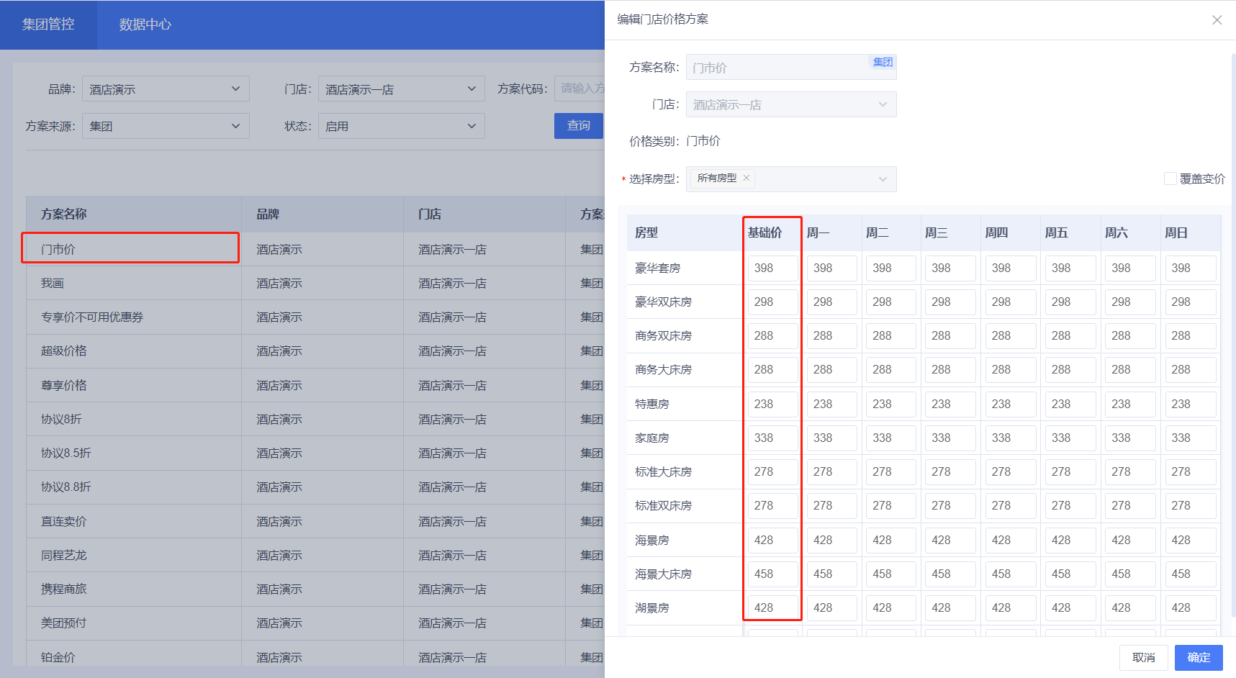Image resolution: width=1236 pixels, height=678 pixels.
Task: Tick the 覆盖变价 checkbox
Action: click(1170, 178)
